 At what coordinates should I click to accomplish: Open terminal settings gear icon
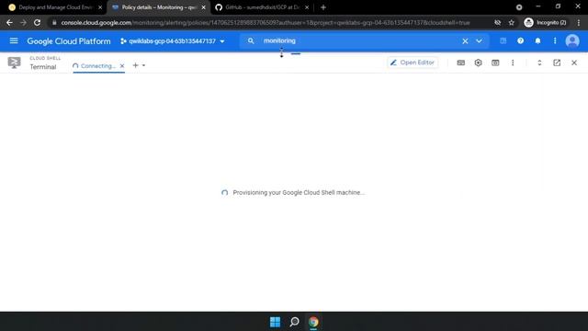(x=478, y=63)
